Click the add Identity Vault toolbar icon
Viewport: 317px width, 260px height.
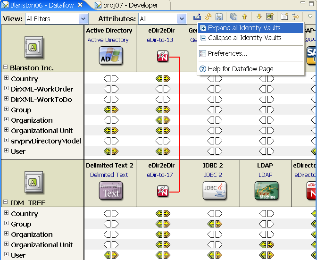click(x=270, y=17)
